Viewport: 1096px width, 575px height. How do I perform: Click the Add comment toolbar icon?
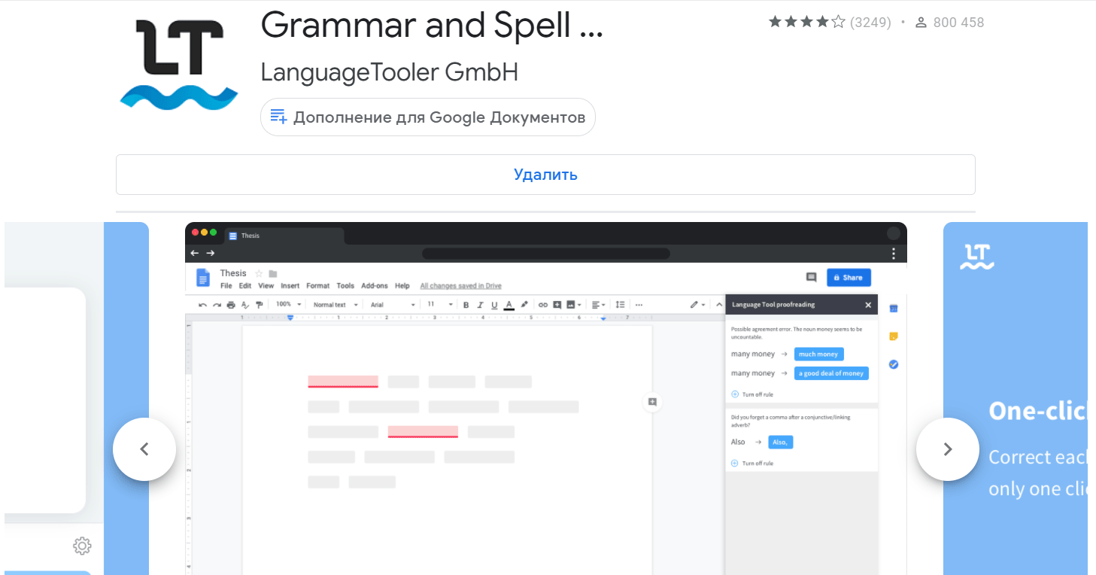[557, 305]
